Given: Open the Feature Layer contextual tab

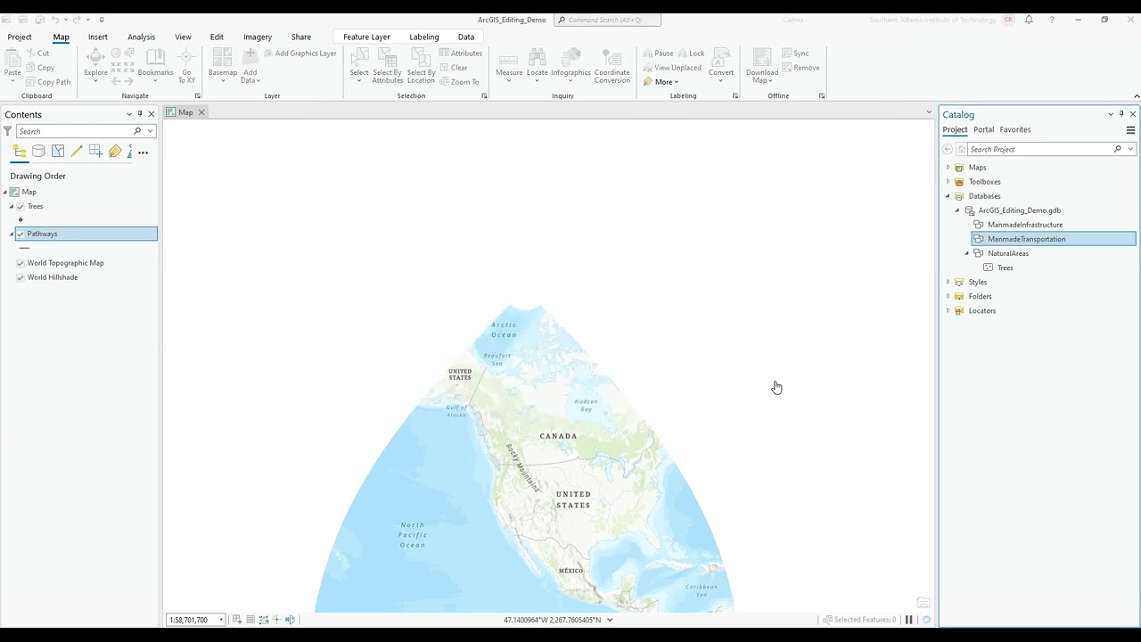Looking at the screenshot, I should 366,37.
